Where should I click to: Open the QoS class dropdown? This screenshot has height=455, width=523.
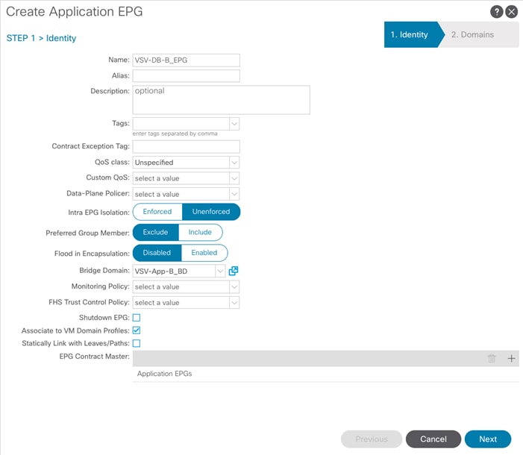click(234, 163)
